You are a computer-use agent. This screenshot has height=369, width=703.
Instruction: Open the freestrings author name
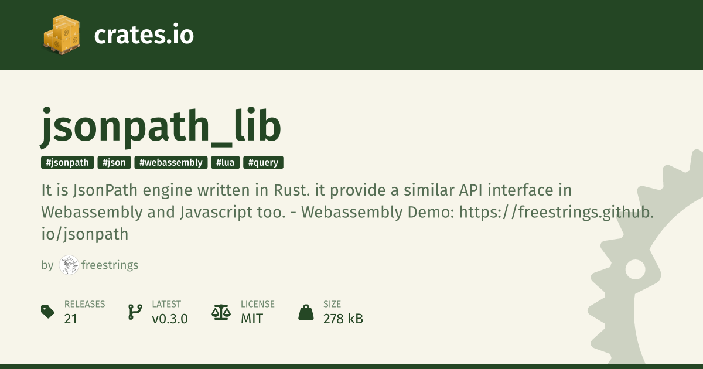tap(110, 265)
